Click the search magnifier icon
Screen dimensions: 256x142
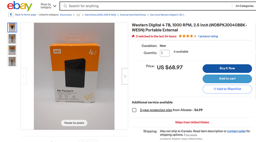(x=65, y=6)
